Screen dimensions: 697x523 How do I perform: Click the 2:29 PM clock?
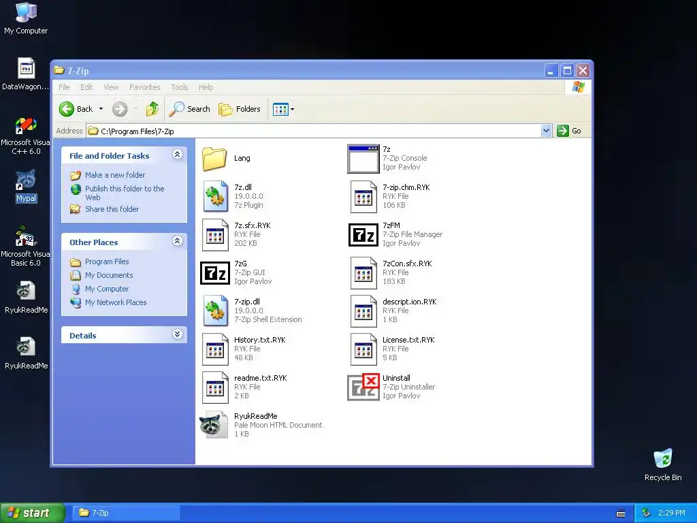click(x=672, y=513)
